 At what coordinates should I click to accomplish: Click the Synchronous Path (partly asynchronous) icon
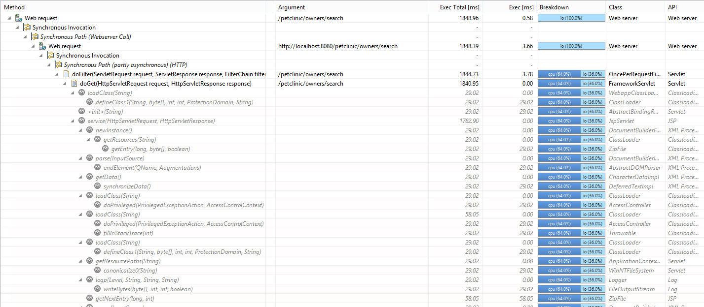[58, 65]
